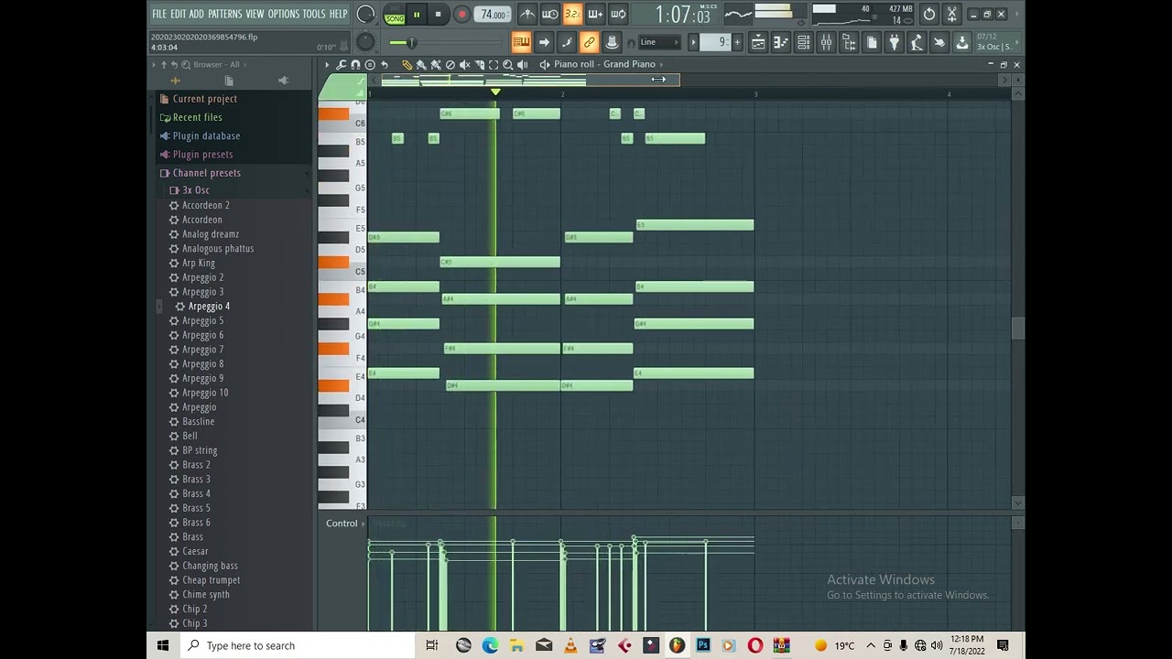Select the Accordeon 2 preset
1172x659 pixels.
tap(206, 205)
